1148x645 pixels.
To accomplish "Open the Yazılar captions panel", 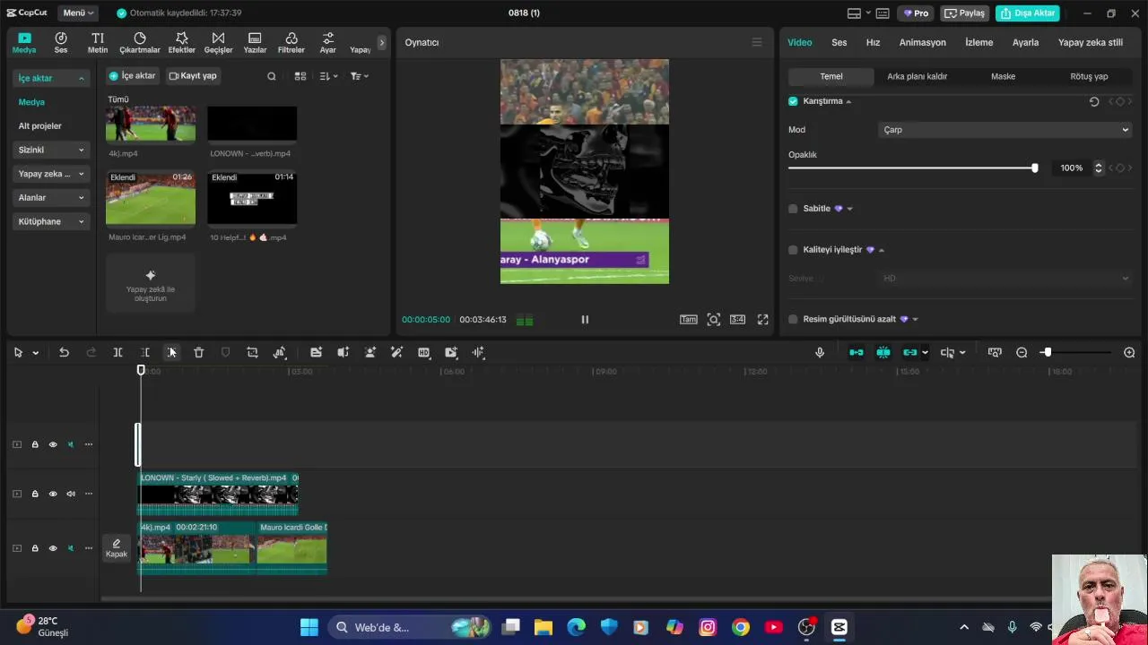I will [255, 42].
